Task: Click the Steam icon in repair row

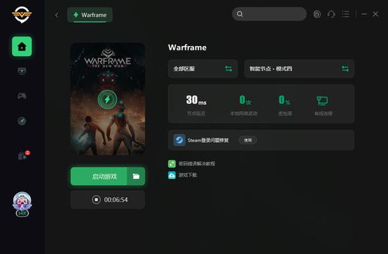Action: pyautogui.click(x=179, y=140)
